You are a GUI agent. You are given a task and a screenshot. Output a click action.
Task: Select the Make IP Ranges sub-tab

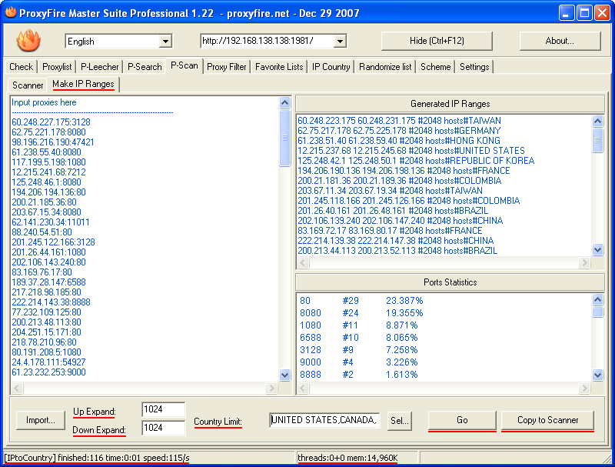pyautogui.click(x=83, y=84)
